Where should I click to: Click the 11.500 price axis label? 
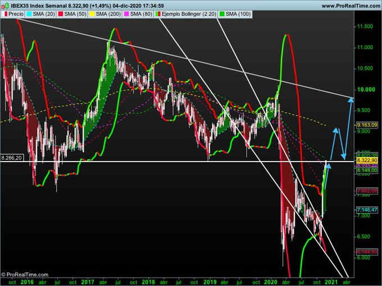point(365,26)
